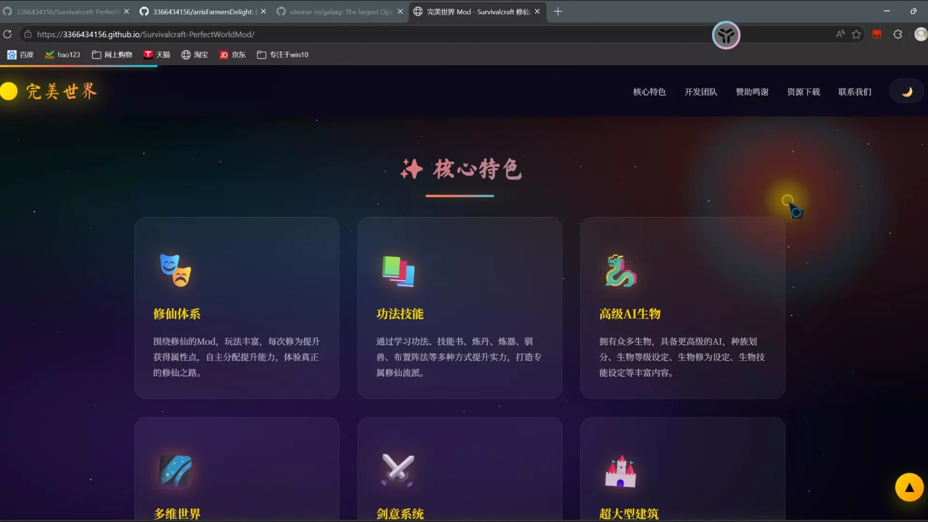The width and height of the screenshot is (928, 522).
Task: Click the milky way icon for 多维世界
Action: [x=175, y=470]
